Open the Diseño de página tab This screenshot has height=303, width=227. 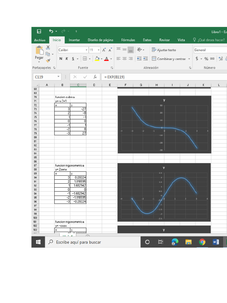coord(100,40)
